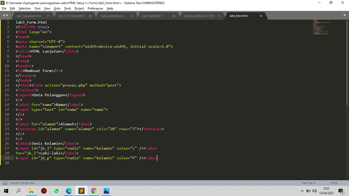The width and height of the screenshot is (349, 196).
Task: Open the Preferences menu
Action: coord(95,8)
